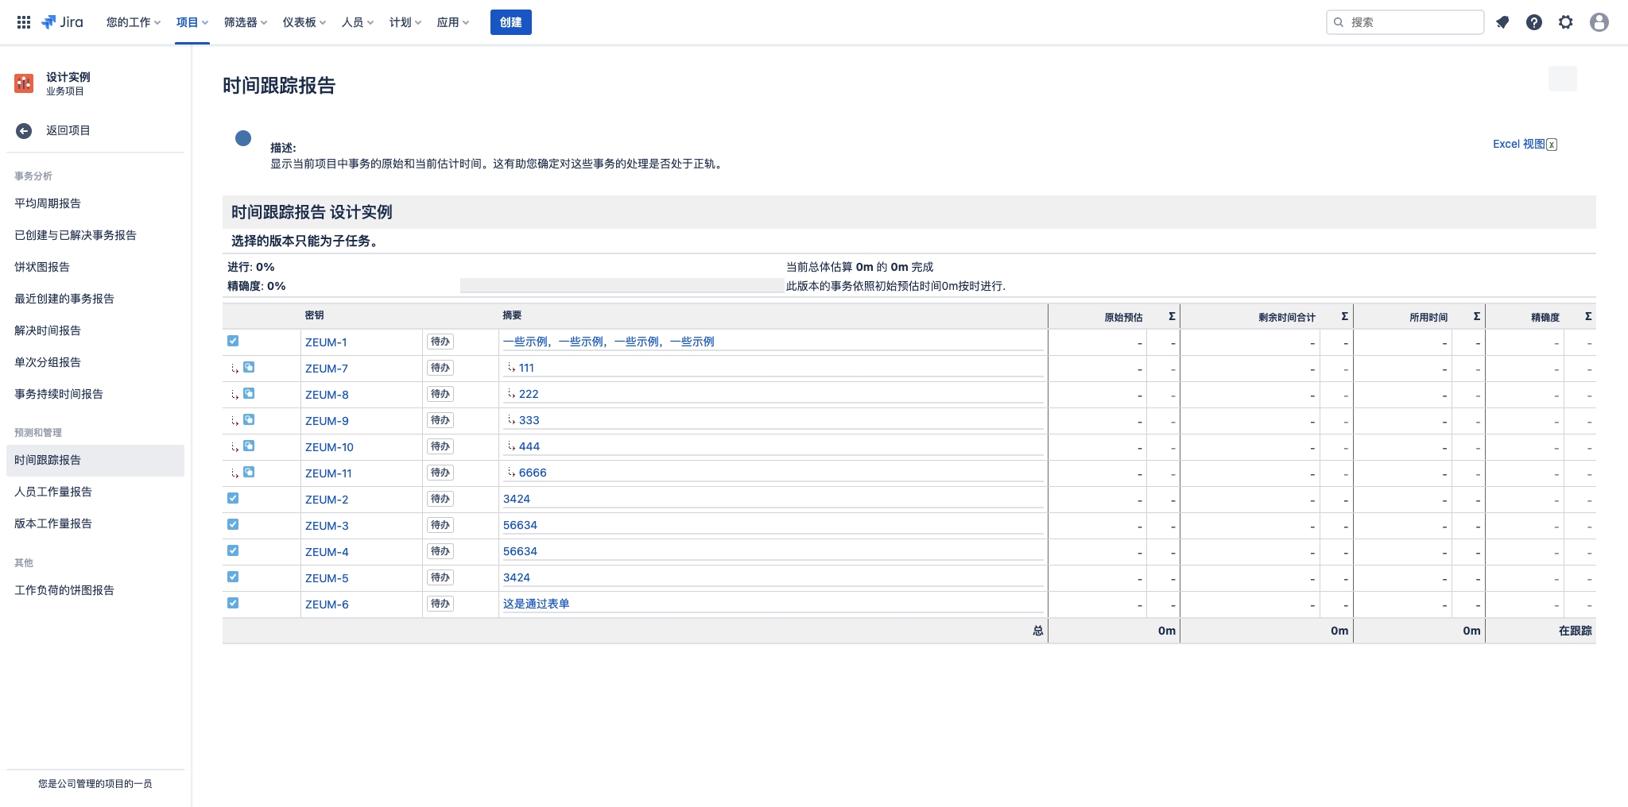Expand the 筛选器 dropdown menu

coord(246,22)
